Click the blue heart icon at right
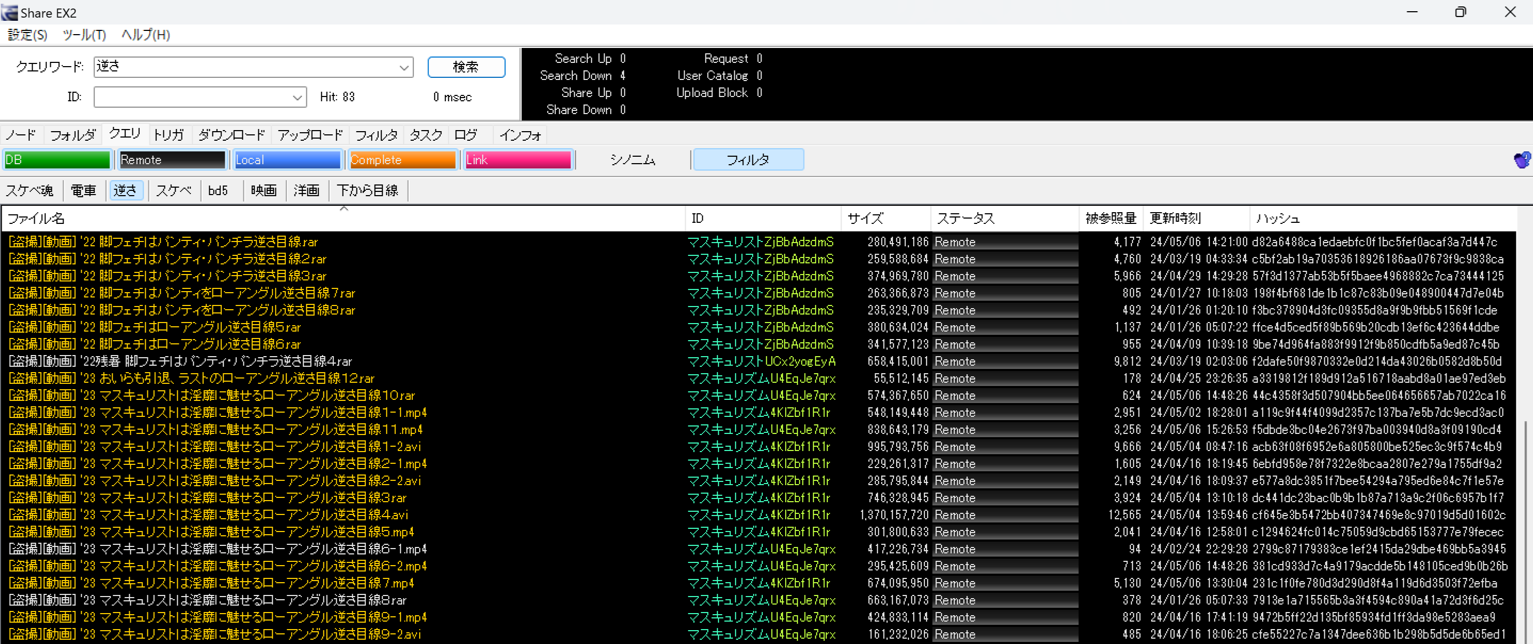1533x644 pixels. coord(1521,159)
